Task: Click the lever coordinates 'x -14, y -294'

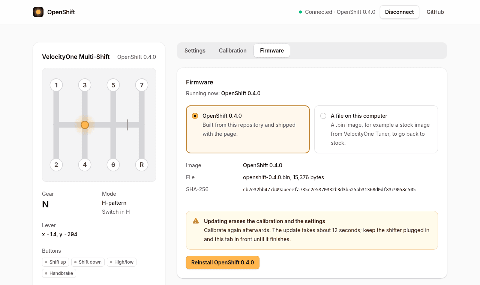Action: coord(60,234)
